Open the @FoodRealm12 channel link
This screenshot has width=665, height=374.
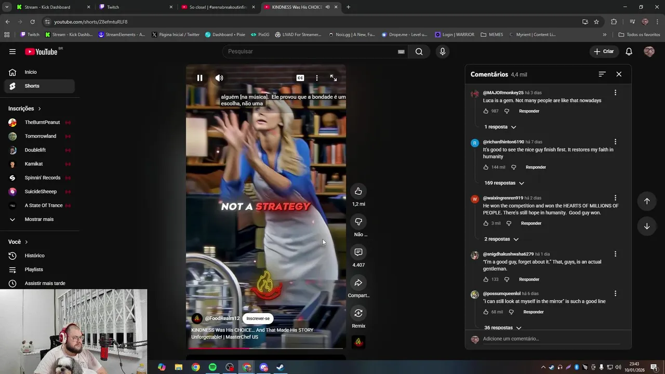(222, 318)
